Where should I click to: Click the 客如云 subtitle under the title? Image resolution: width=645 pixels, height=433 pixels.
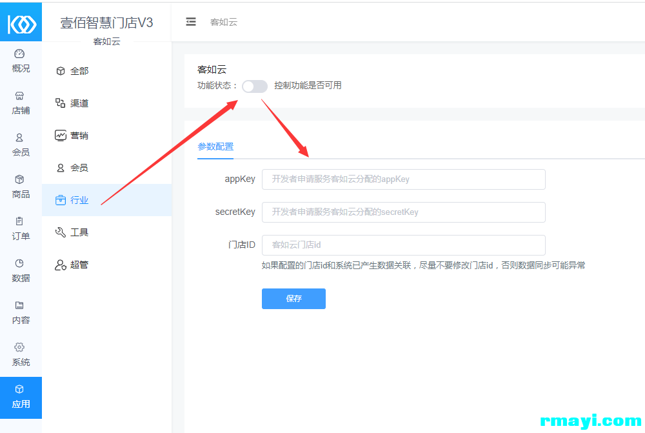(106, 41)
